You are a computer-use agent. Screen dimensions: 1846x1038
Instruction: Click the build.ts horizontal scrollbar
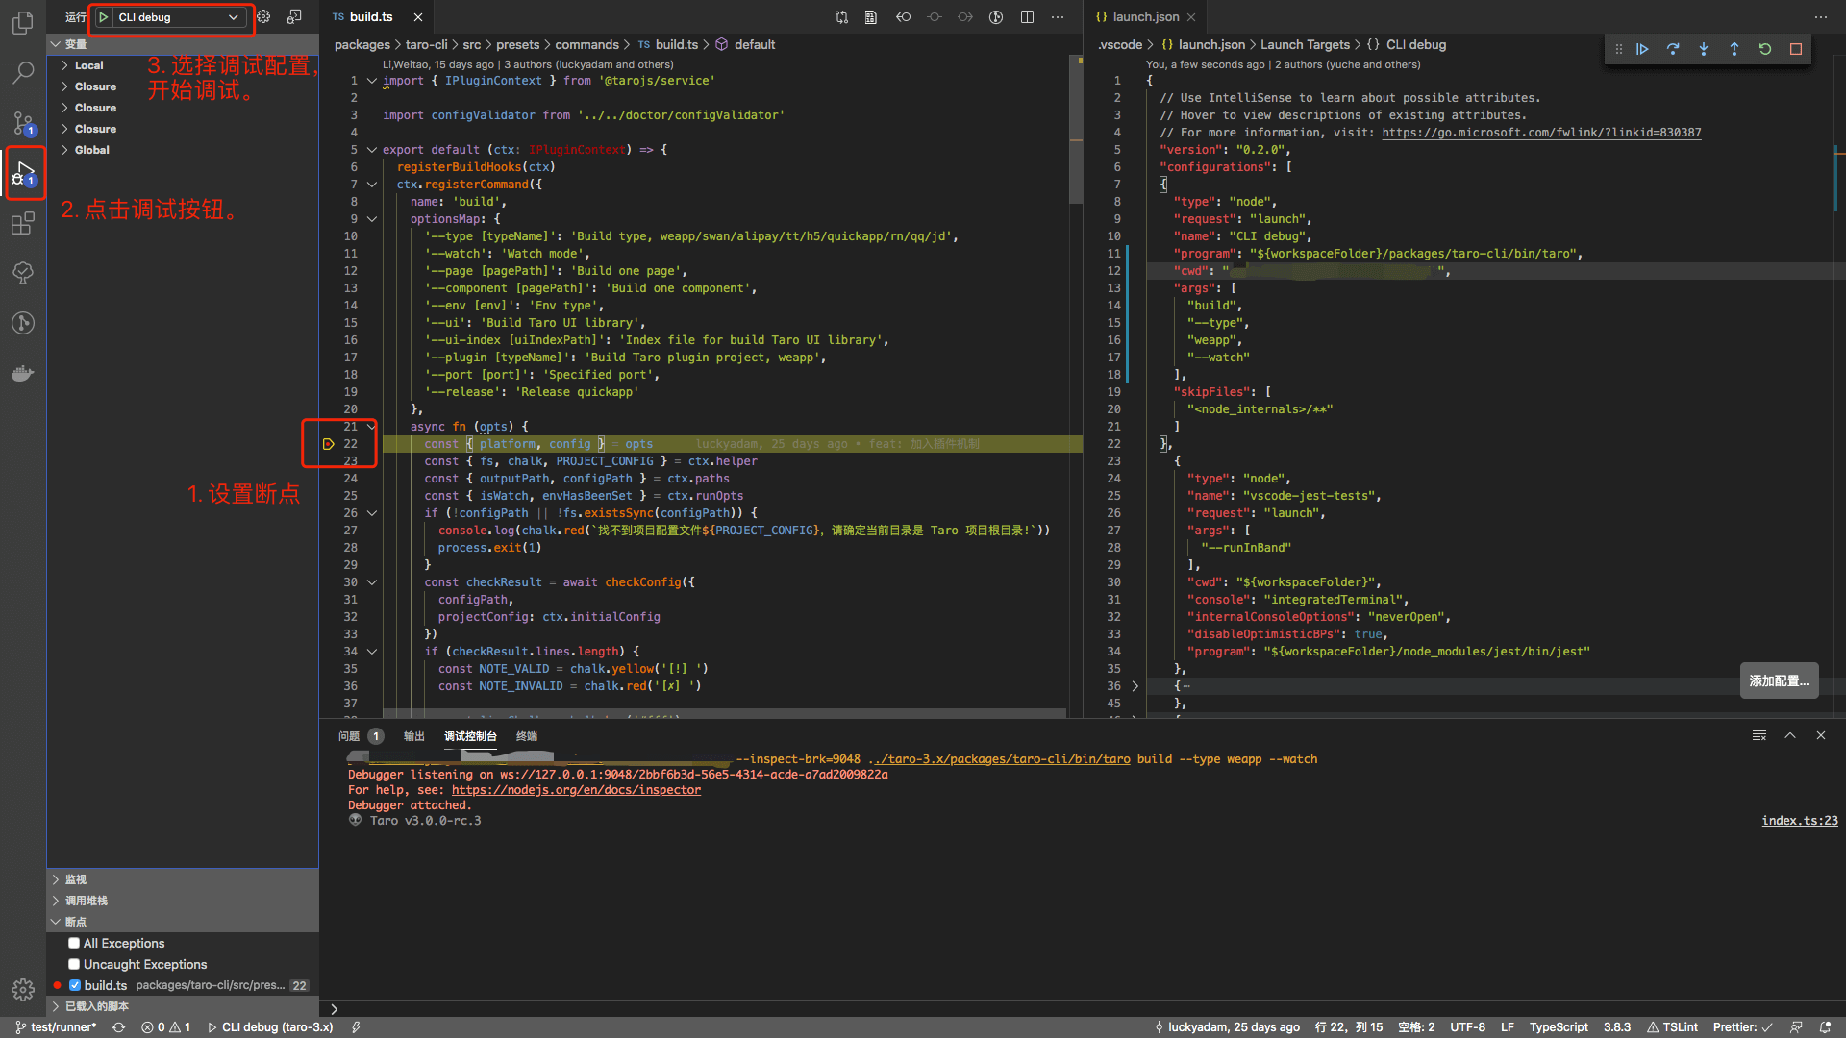724,713
